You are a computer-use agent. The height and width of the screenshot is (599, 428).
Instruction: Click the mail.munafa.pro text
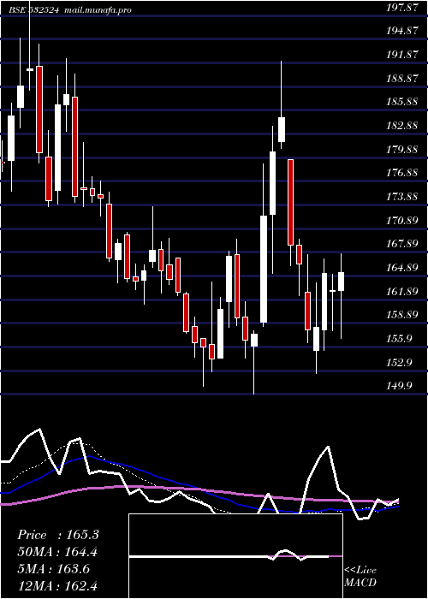(97, 10)
